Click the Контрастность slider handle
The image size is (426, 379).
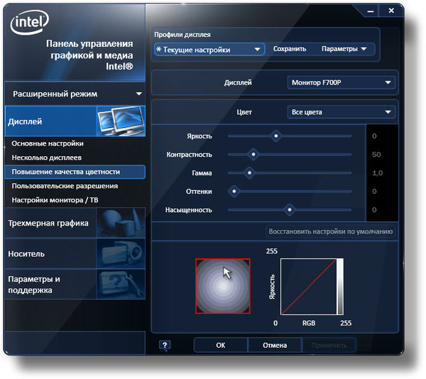click(253, 154)
